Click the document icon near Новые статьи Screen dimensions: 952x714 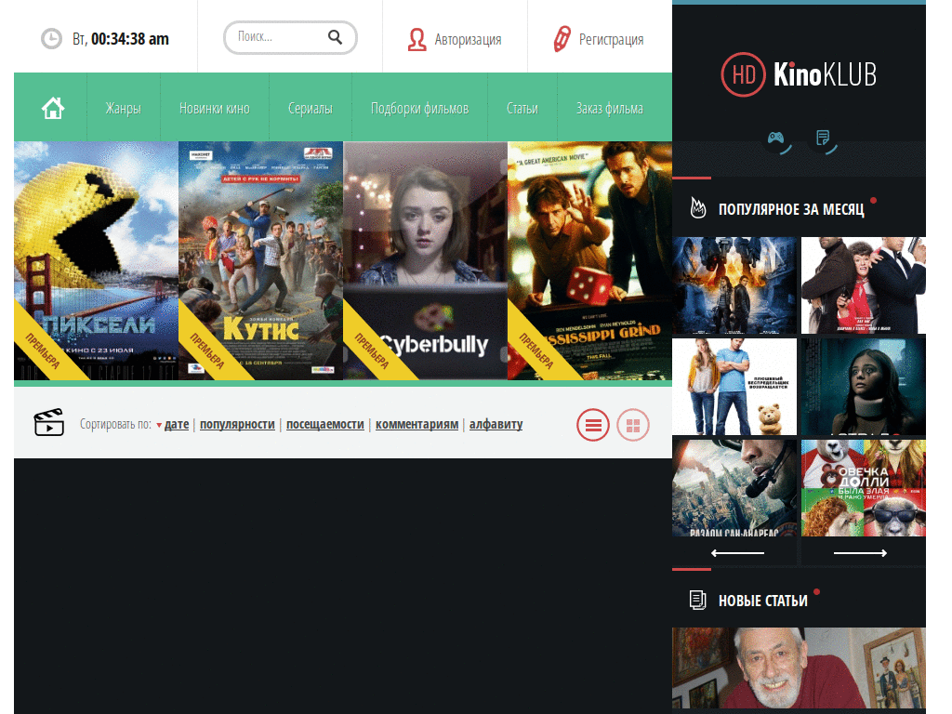click(x=697, y=600)
